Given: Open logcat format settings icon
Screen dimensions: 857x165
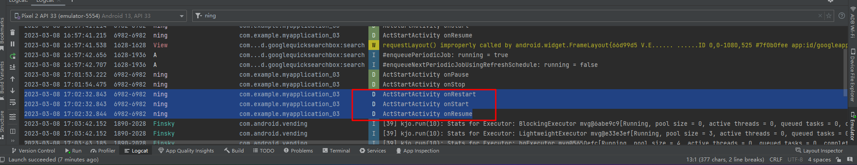Looking at the screenshot, I should coord(13,117).
